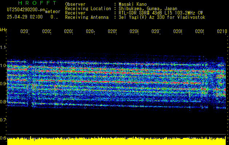The image size is (229, 145).
Task: Click the HROFFT title text
Action: [x=37, y=3]
